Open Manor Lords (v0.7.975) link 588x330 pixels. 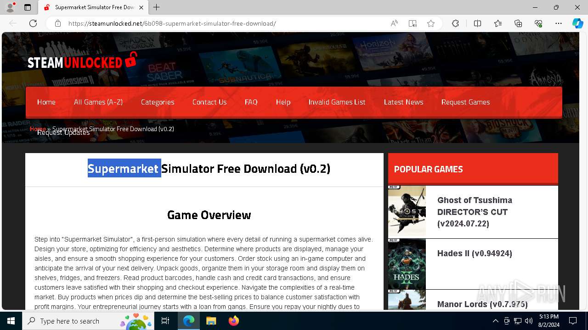point(482,304)
